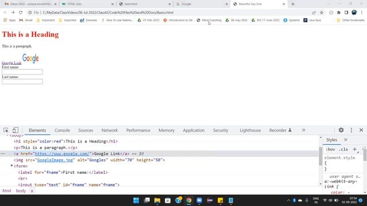Click the First name input field
The height and width of the screenshot is (206, 367).
pos(22,72)
